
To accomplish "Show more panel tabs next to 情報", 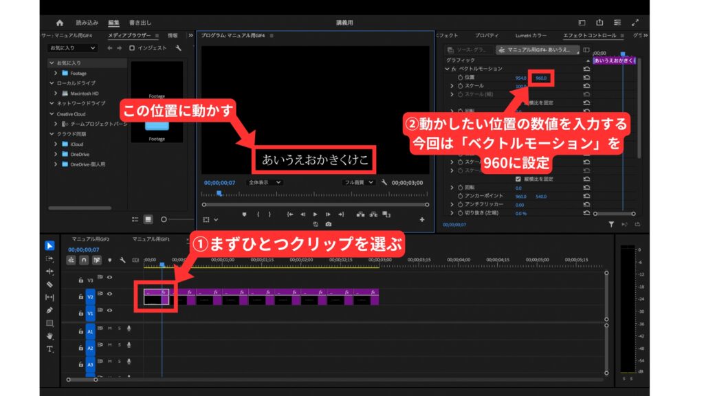I will click(x=191, y=36).
